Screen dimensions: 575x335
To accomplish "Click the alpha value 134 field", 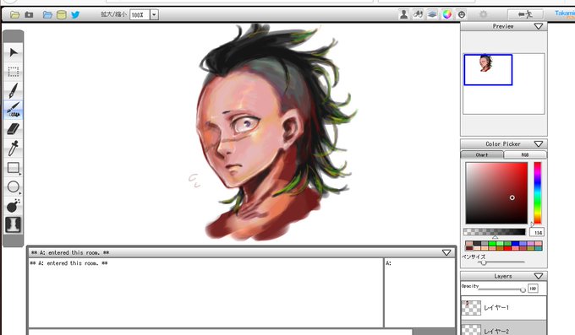I will click(537, 232).
